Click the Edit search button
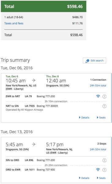The image size is (112, 184). 95,60
